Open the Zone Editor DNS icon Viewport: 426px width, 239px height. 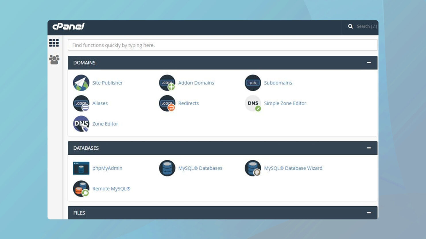pyautogui.click(x=81, y=124)
